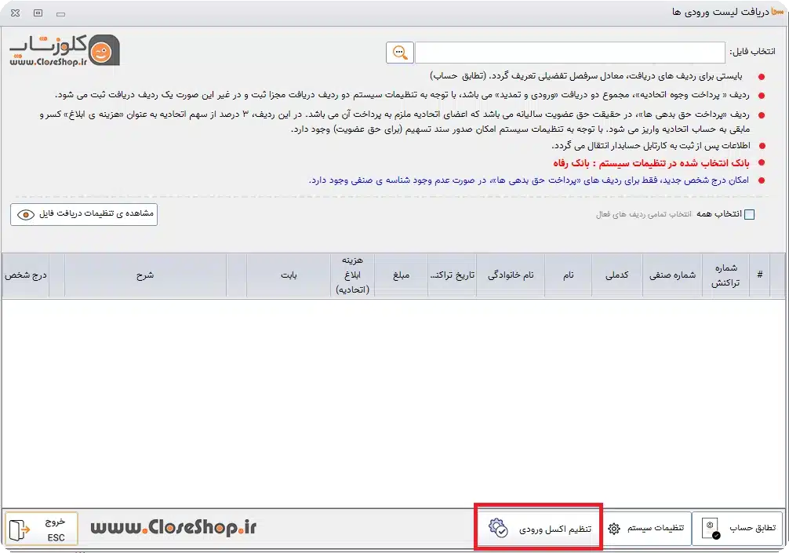Click the کدملی column header
Image resolution: width=789 pixels, height=553 pixels.
click(617, 275)
